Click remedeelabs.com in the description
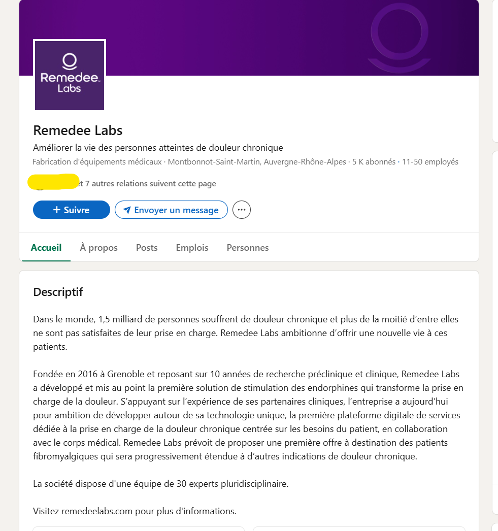Screen dimensions: 498x531 pyautogui.click(x=97, y=511)
